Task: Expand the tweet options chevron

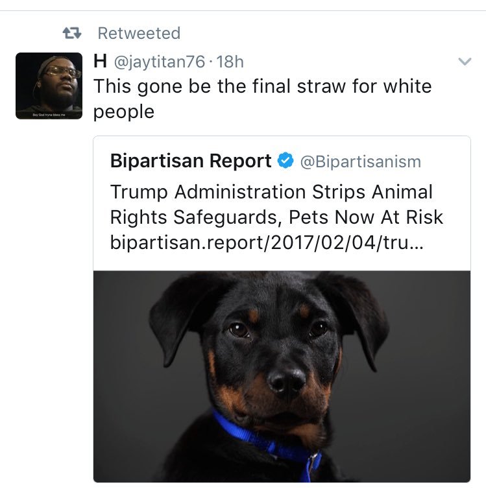Action: 464,62
